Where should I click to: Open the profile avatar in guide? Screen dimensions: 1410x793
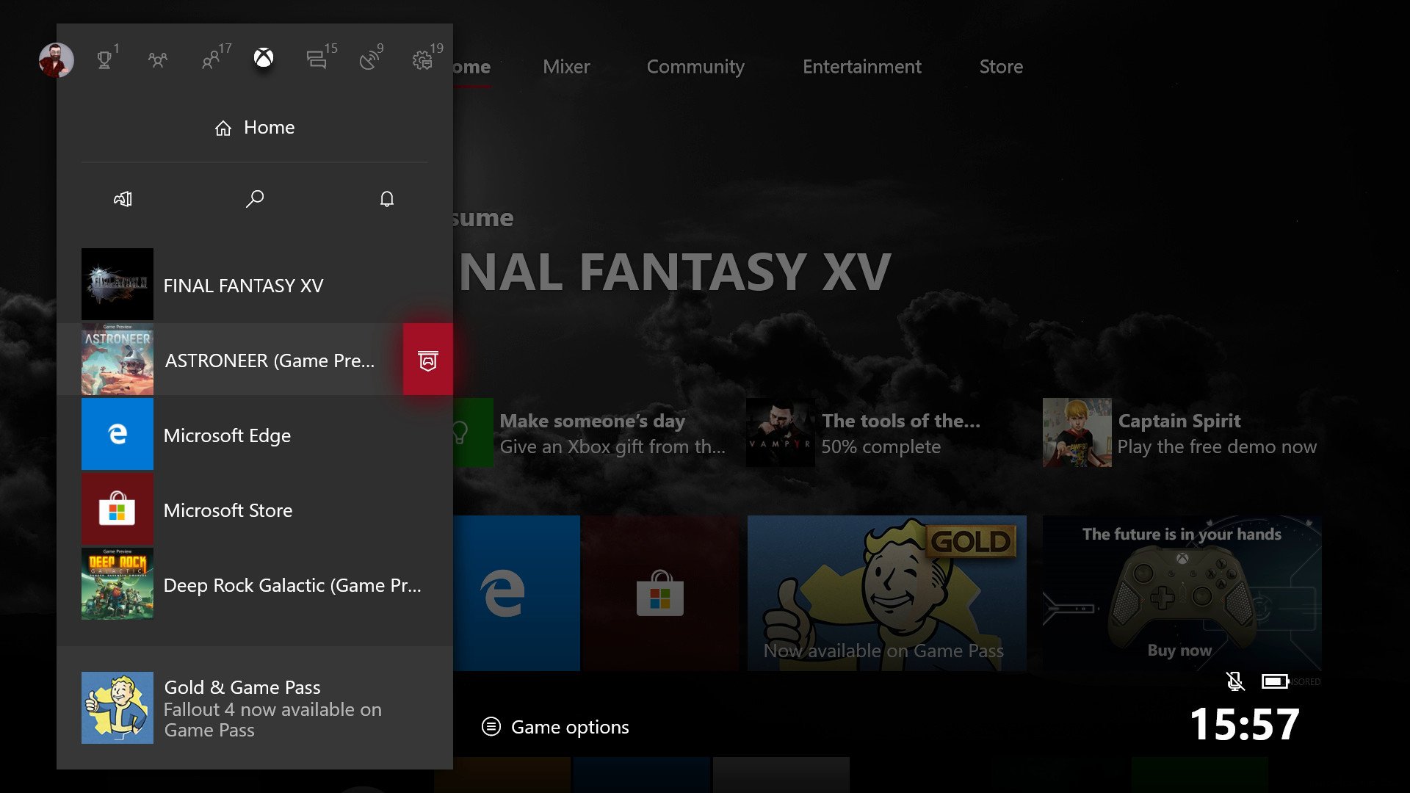(57, 60)
